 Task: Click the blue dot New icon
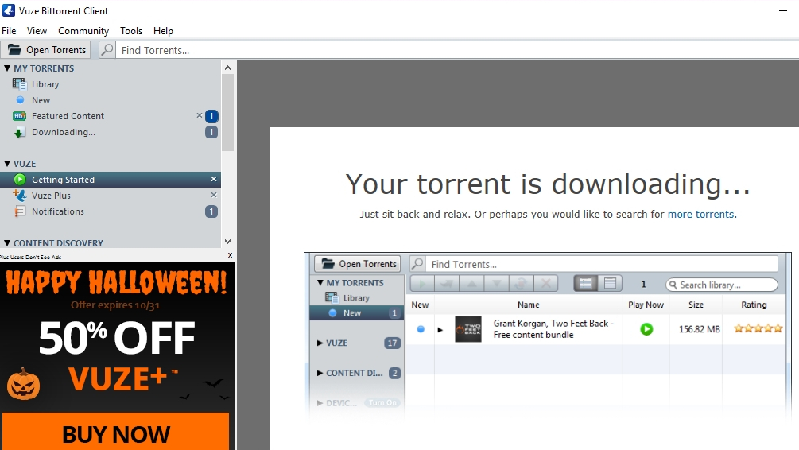click(20, 100)
